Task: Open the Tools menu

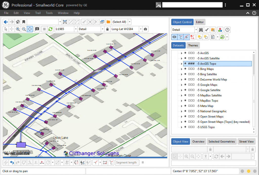Action: click(x=49, y=13)
